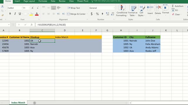The image size is (188, 105).
Task: Click the Insert cells button
Action: click(150, 10)
